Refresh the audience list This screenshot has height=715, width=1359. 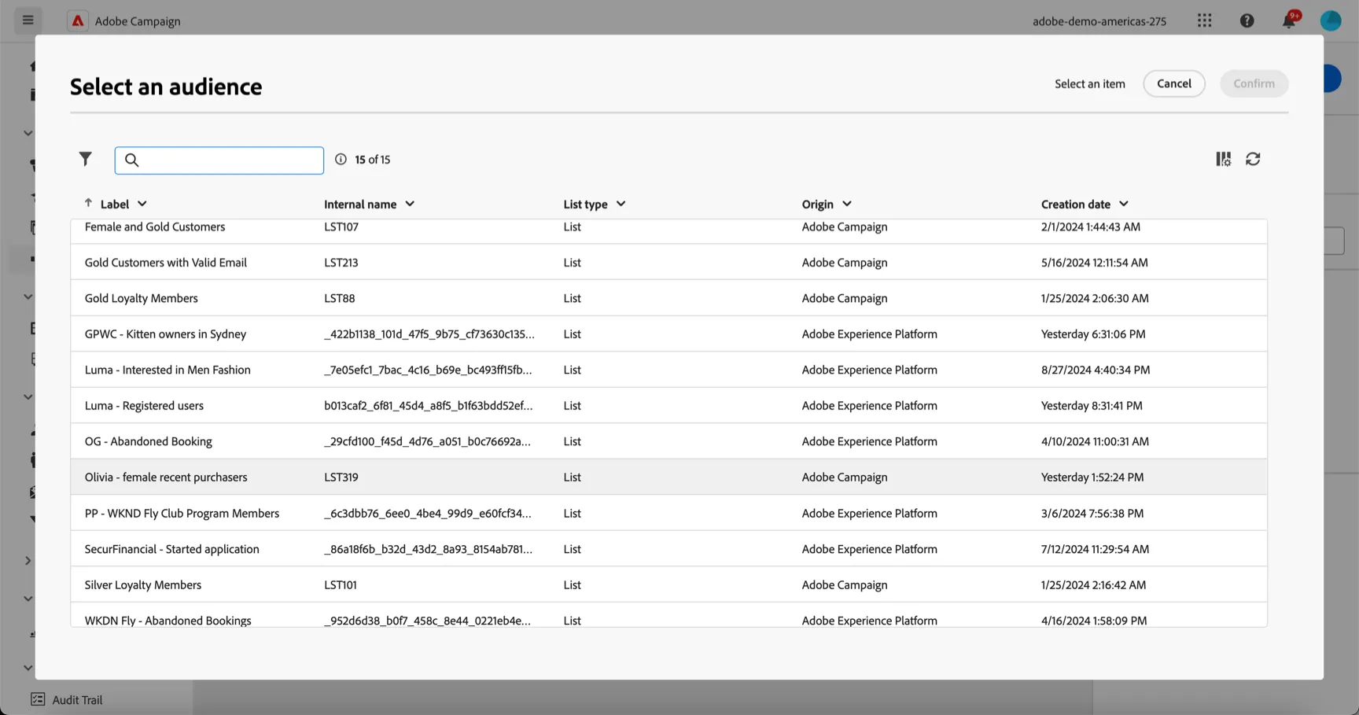(x=1254, y=160)
